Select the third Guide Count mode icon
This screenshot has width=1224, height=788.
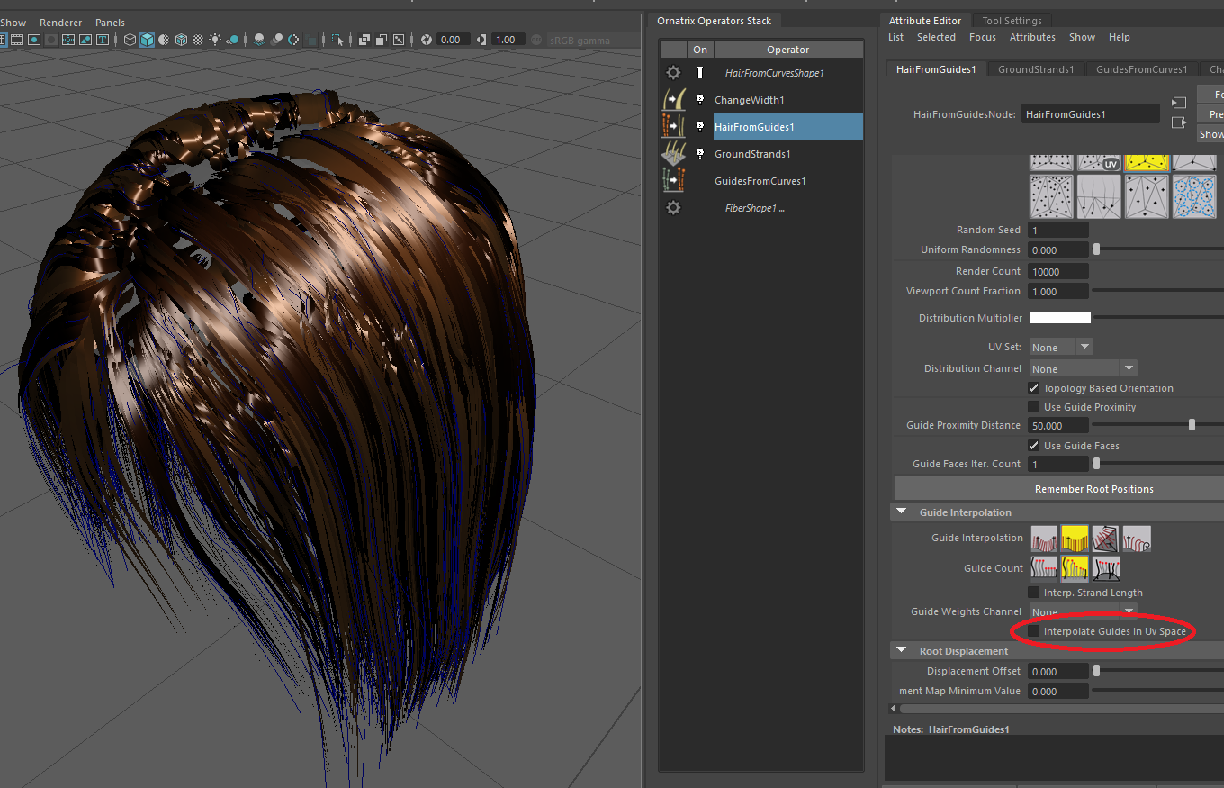(x=1106, y=568)
